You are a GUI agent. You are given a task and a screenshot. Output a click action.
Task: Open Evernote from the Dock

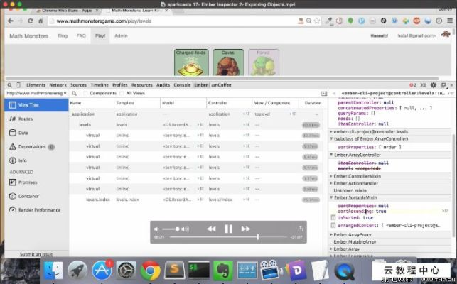[x=223, y=271]
